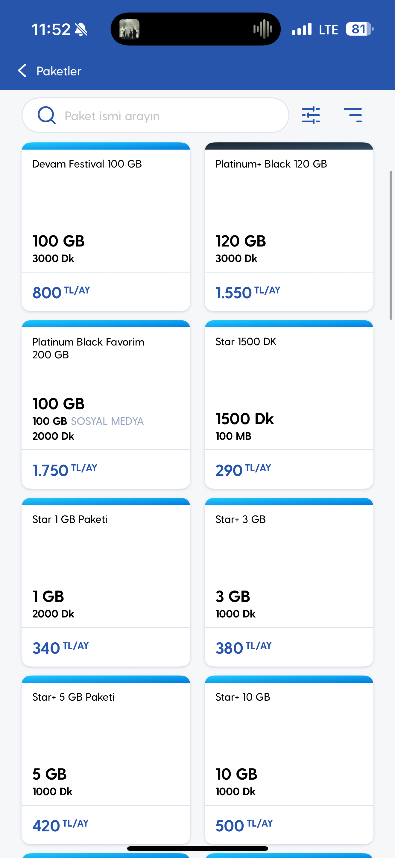Open the filter sliders icon
Viewport: 395px width, 858px height.
311,115
